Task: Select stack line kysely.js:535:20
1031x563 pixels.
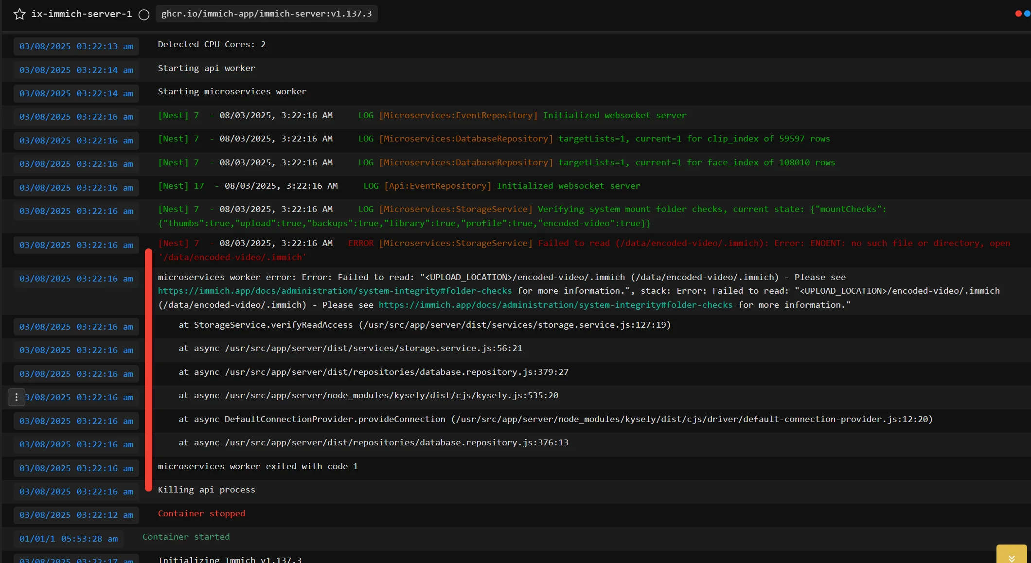Action: click(x=369, y=395)
